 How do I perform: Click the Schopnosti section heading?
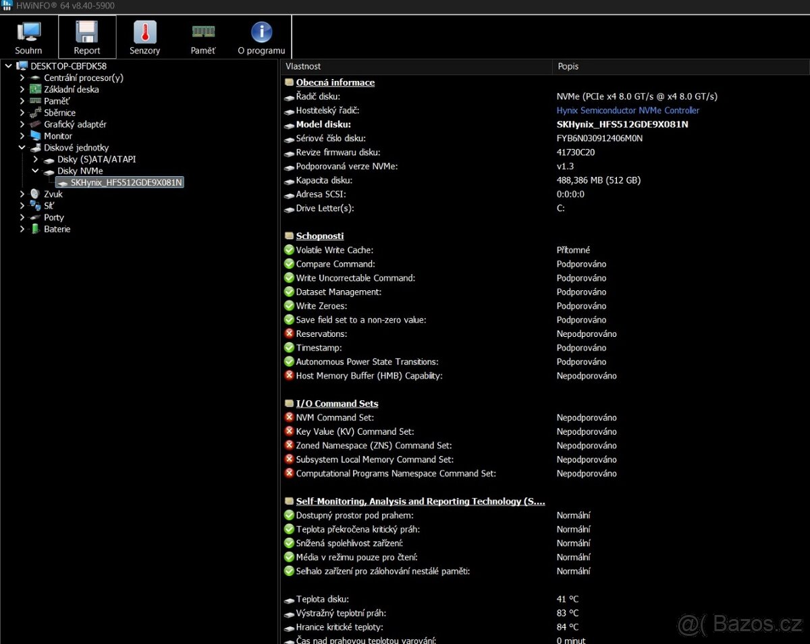coord(319,236)
